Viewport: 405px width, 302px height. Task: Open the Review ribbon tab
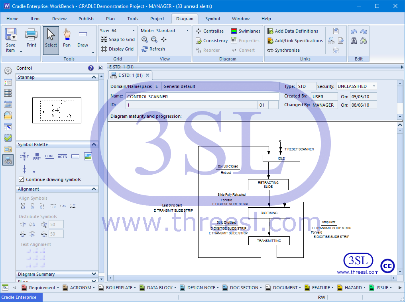click(59, 19)
